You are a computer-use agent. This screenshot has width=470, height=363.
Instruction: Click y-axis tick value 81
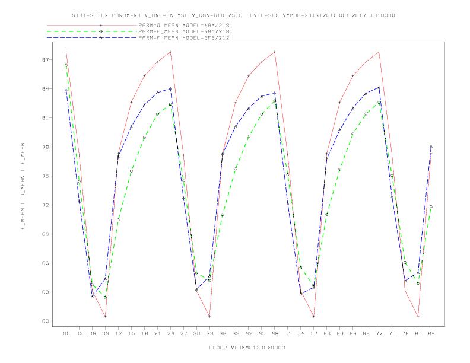45,118
